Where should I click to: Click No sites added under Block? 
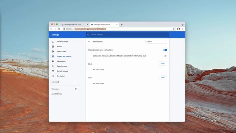click(98, 70)
